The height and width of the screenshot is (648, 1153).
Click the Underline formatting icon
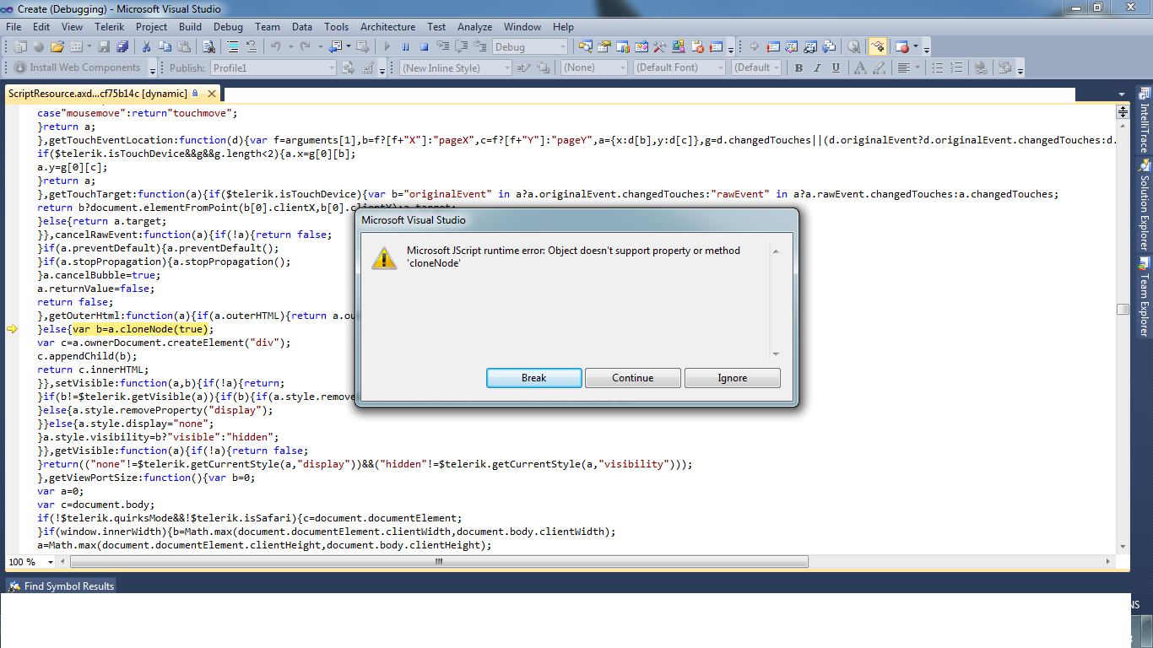pos(836,68)
